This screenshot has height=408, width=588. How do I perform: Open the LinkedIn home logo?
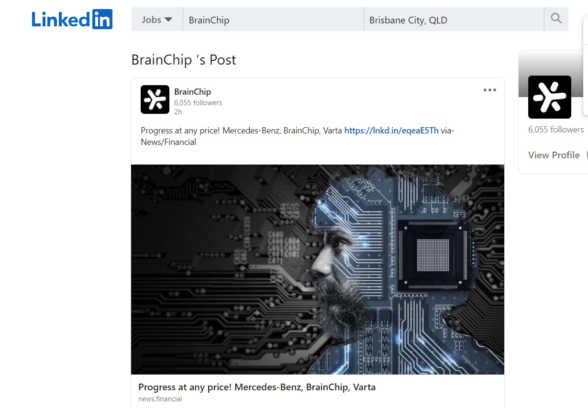[72, 19]
